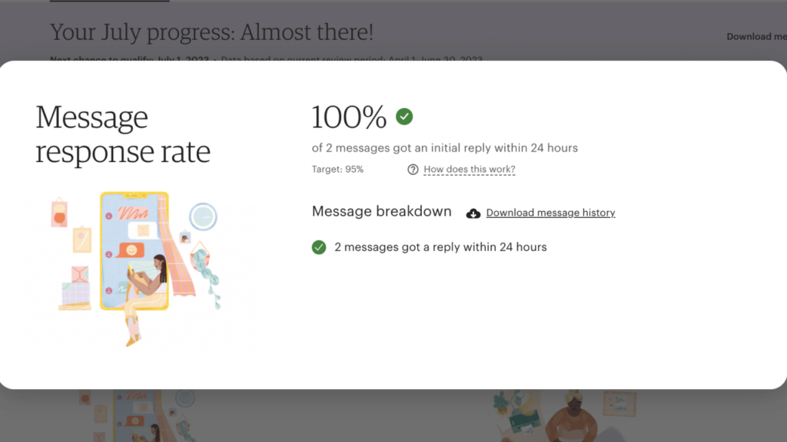The width and height of the screenshot is (787, 442).
Task: Click Your July progress: Almost there! heading
Action: [x=211, y=31]
